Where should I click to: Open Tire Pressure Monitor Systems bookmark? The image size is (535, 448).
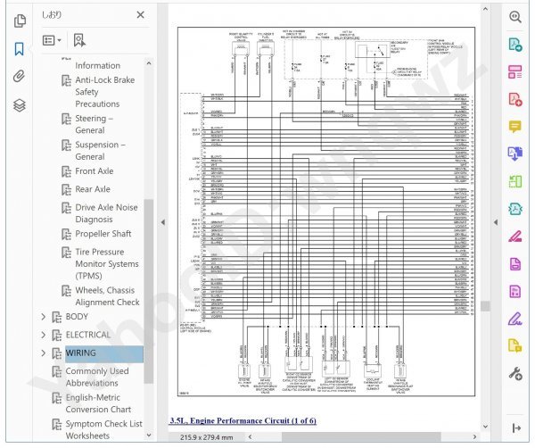[106, 264]
